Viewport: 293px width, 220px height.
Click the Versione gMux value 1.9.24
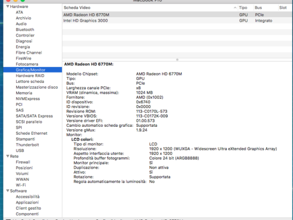141,130
